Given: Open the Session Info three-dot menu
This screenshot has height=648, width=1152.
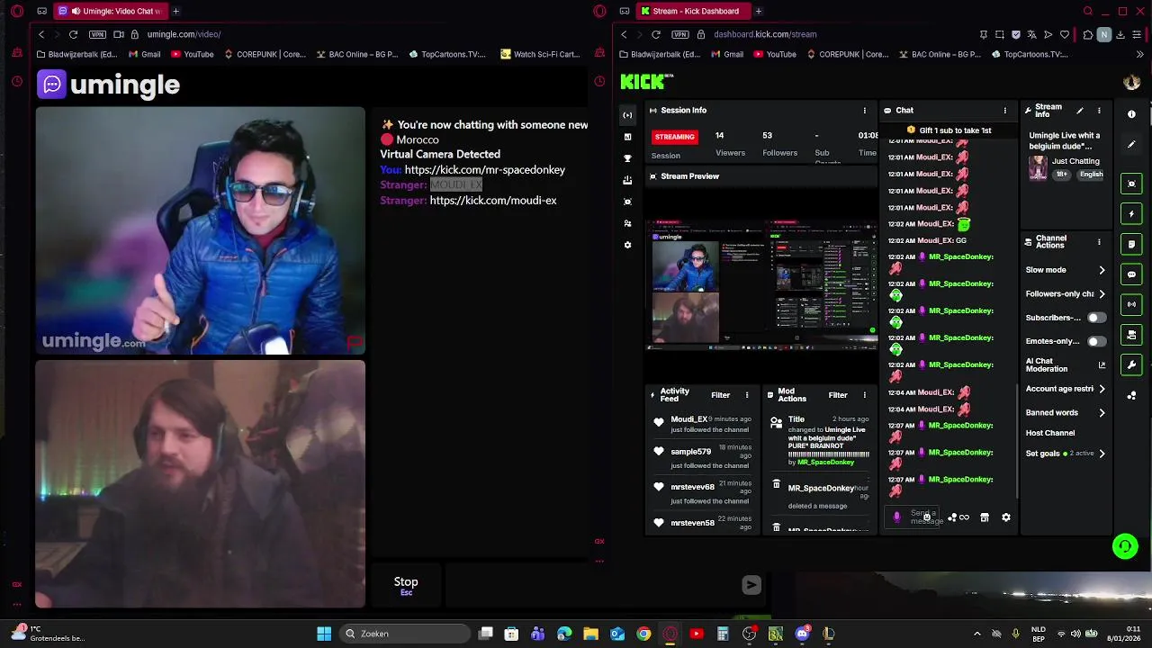Looking at the screenshot, I should pos(865,111).
